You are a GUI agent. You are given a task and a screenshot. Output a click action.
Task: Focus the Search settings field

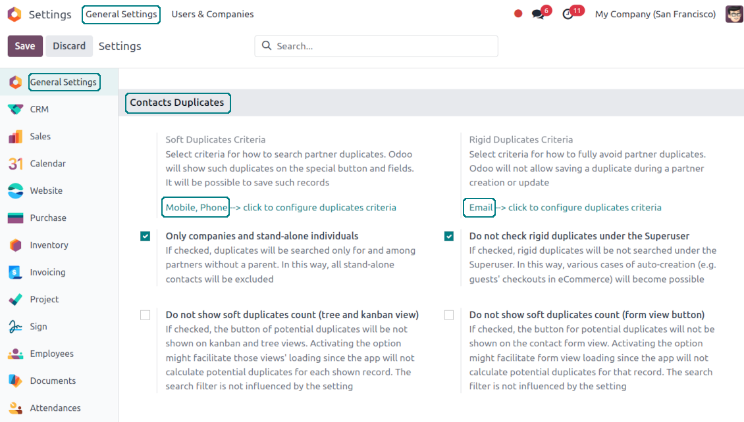click(x=376, y=46)
